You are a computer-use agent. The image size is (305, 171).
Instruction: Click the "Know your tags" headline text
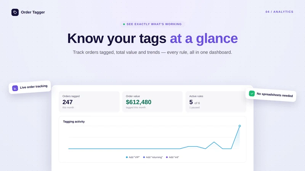[117, 39]
